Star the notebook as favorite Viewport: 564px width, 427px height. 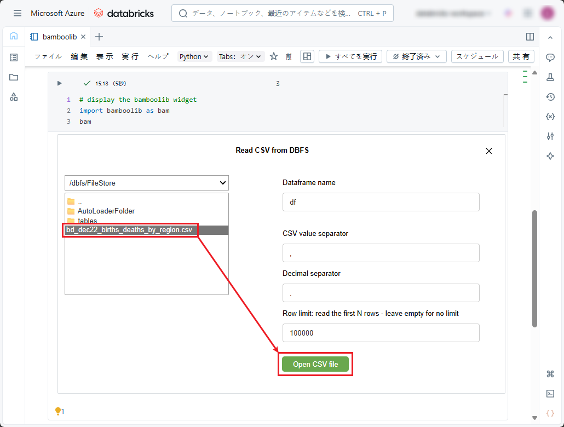274,56
